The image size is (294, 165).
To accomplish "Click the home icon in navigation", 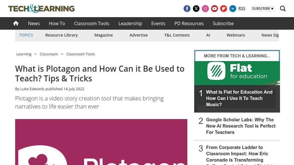I will pyautogui.click(x=16, y=23).
